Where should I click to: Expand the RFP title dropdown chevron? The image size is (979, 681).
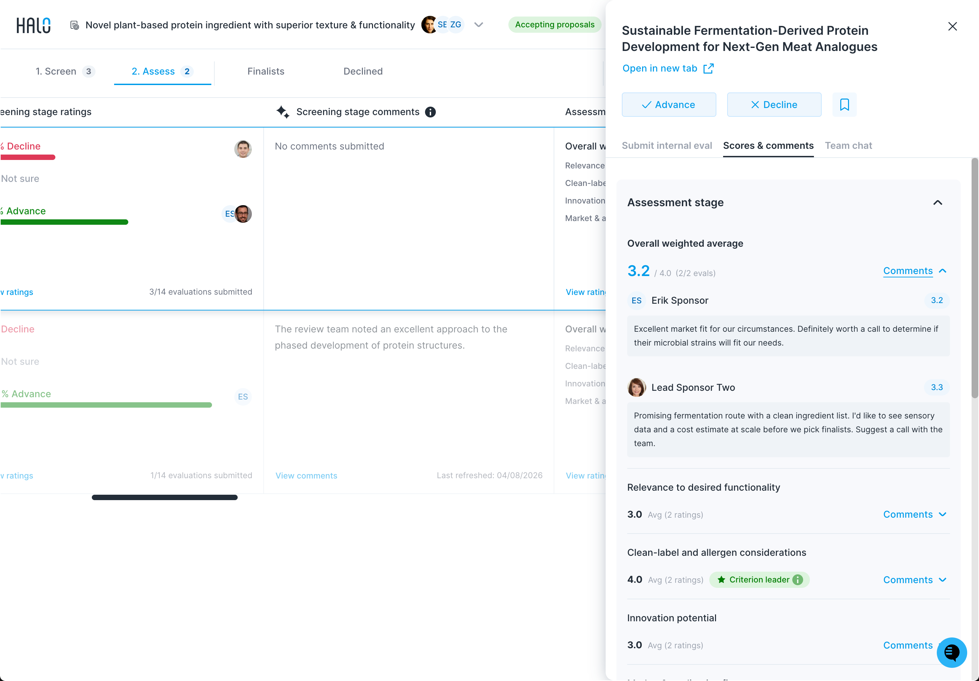pyautogui.click(x=478, y=25)
